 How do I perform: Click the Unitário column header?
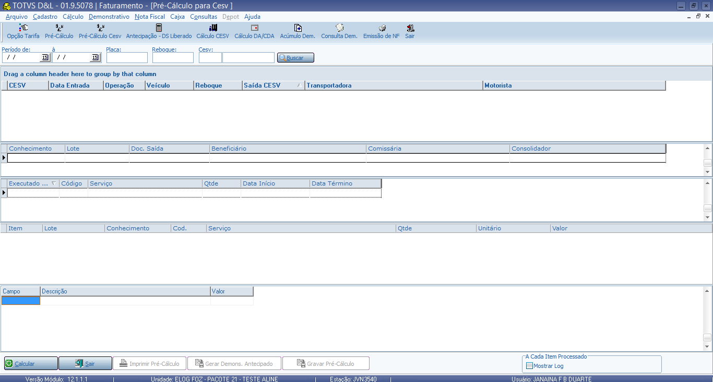click(x=513, y=228)
